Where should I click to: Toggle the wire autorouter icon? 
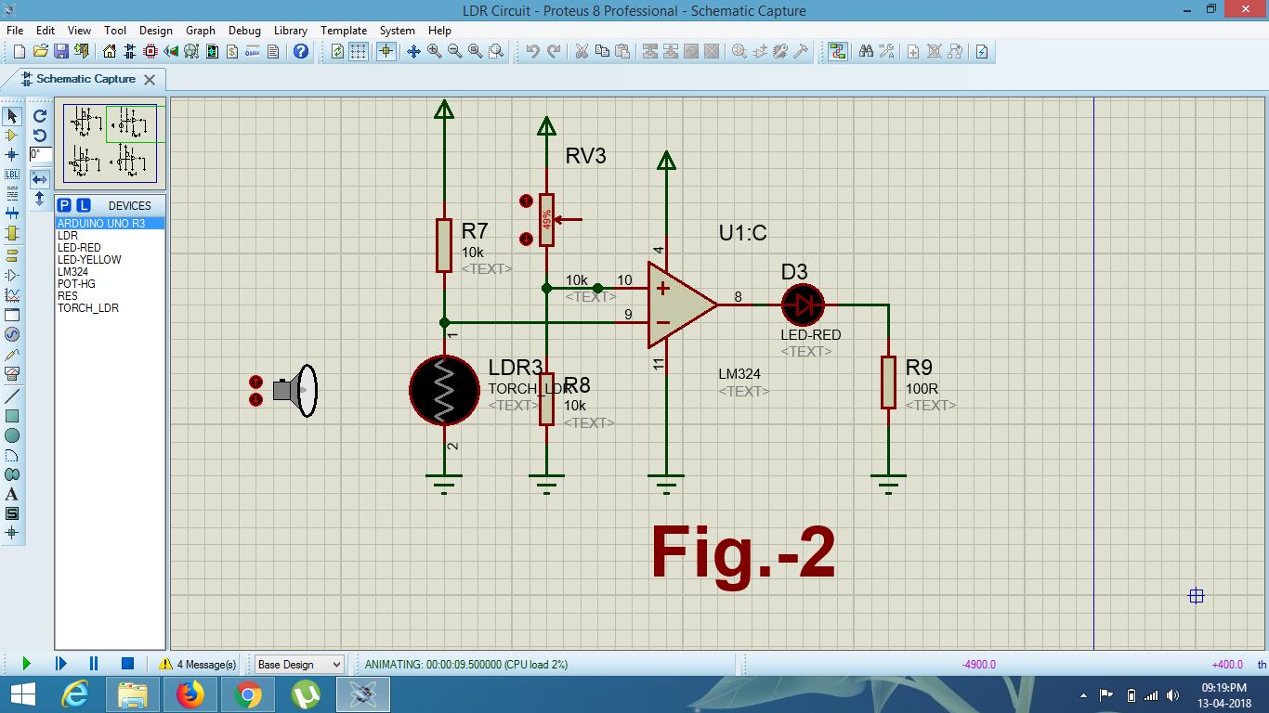click(x=838, y=52)
